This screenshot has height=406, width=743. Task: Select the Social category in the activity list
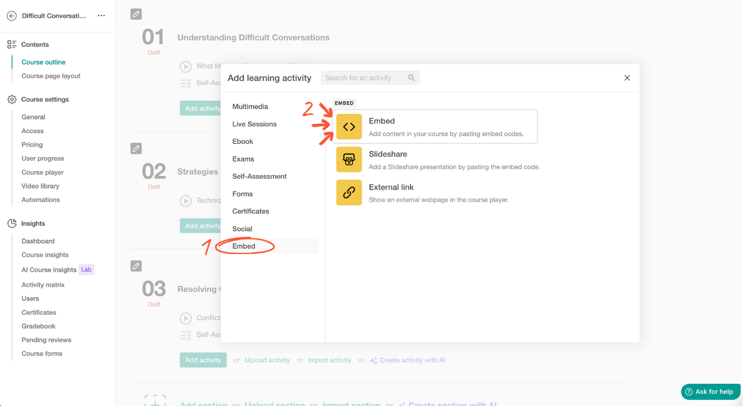coord(242,228)
